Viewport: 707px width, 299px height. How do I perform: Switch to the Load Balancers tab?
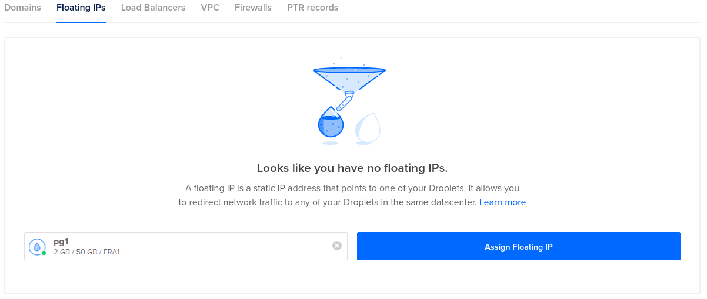pyautogui.click(x=153, y=8)
